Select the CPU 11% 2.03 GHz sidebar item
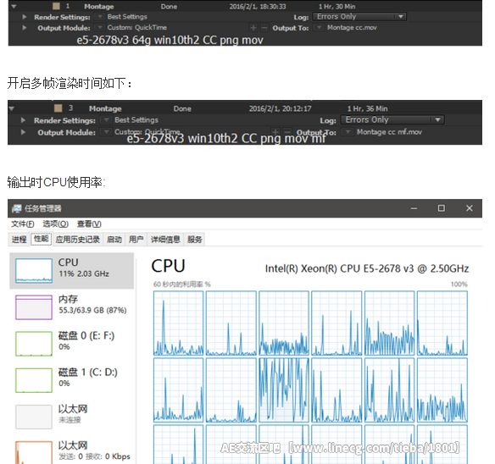This screenshot has width=495, height=464. (72, 271)
